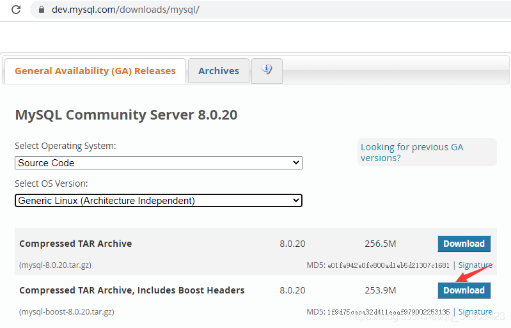Click the Compressed TAR Archive, Includes Boost Headers title
The image size is (511, 328).
pos(132,290)
